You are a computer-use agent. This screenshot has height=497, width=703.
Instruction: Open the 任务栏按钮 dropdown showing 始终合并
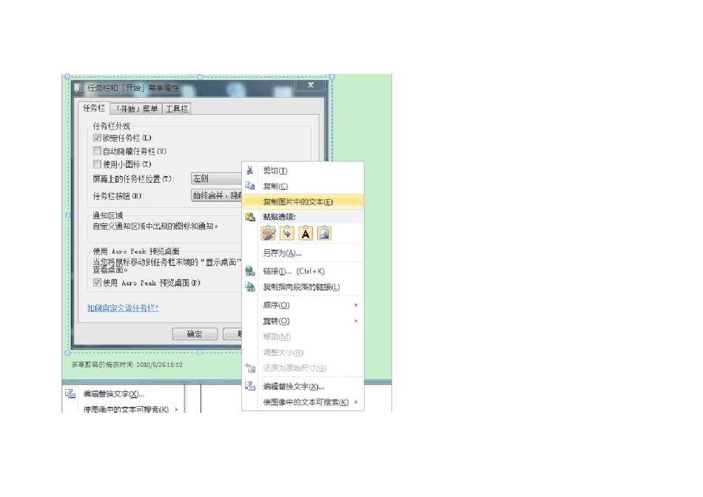(216, 195)
